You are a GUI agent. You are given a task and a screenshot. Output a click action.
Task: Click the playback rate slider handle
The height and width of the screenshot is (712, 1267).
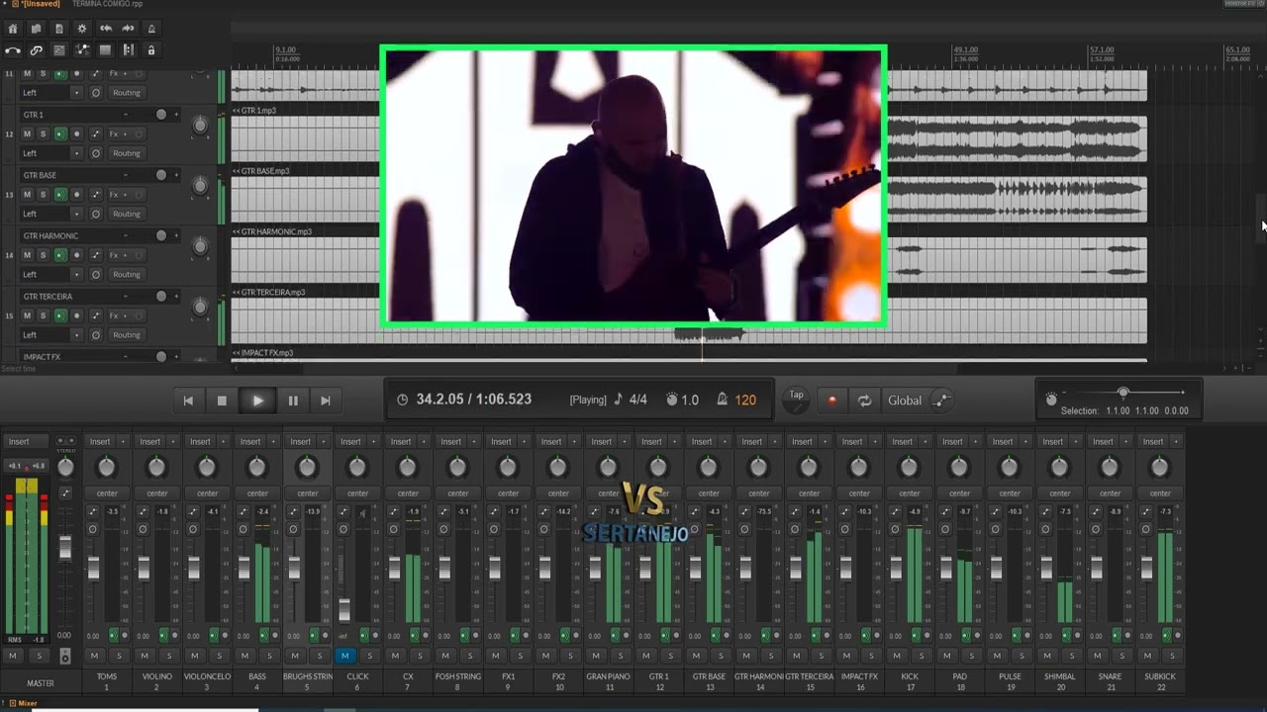click(1122, 393)
